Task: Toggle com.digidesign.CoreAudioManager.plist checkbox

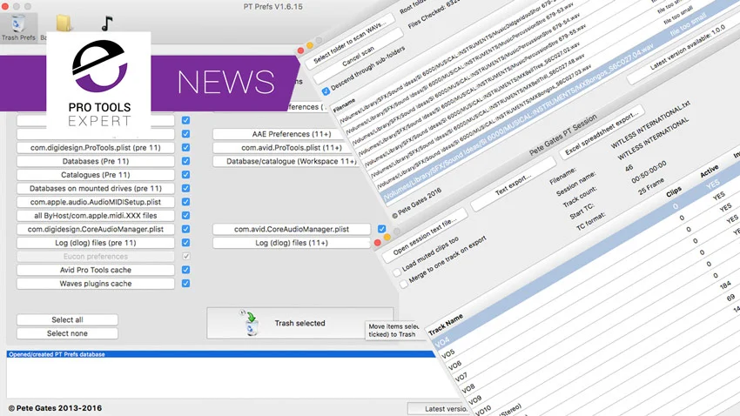Action: pyautogui.click(x=186, y=229)
